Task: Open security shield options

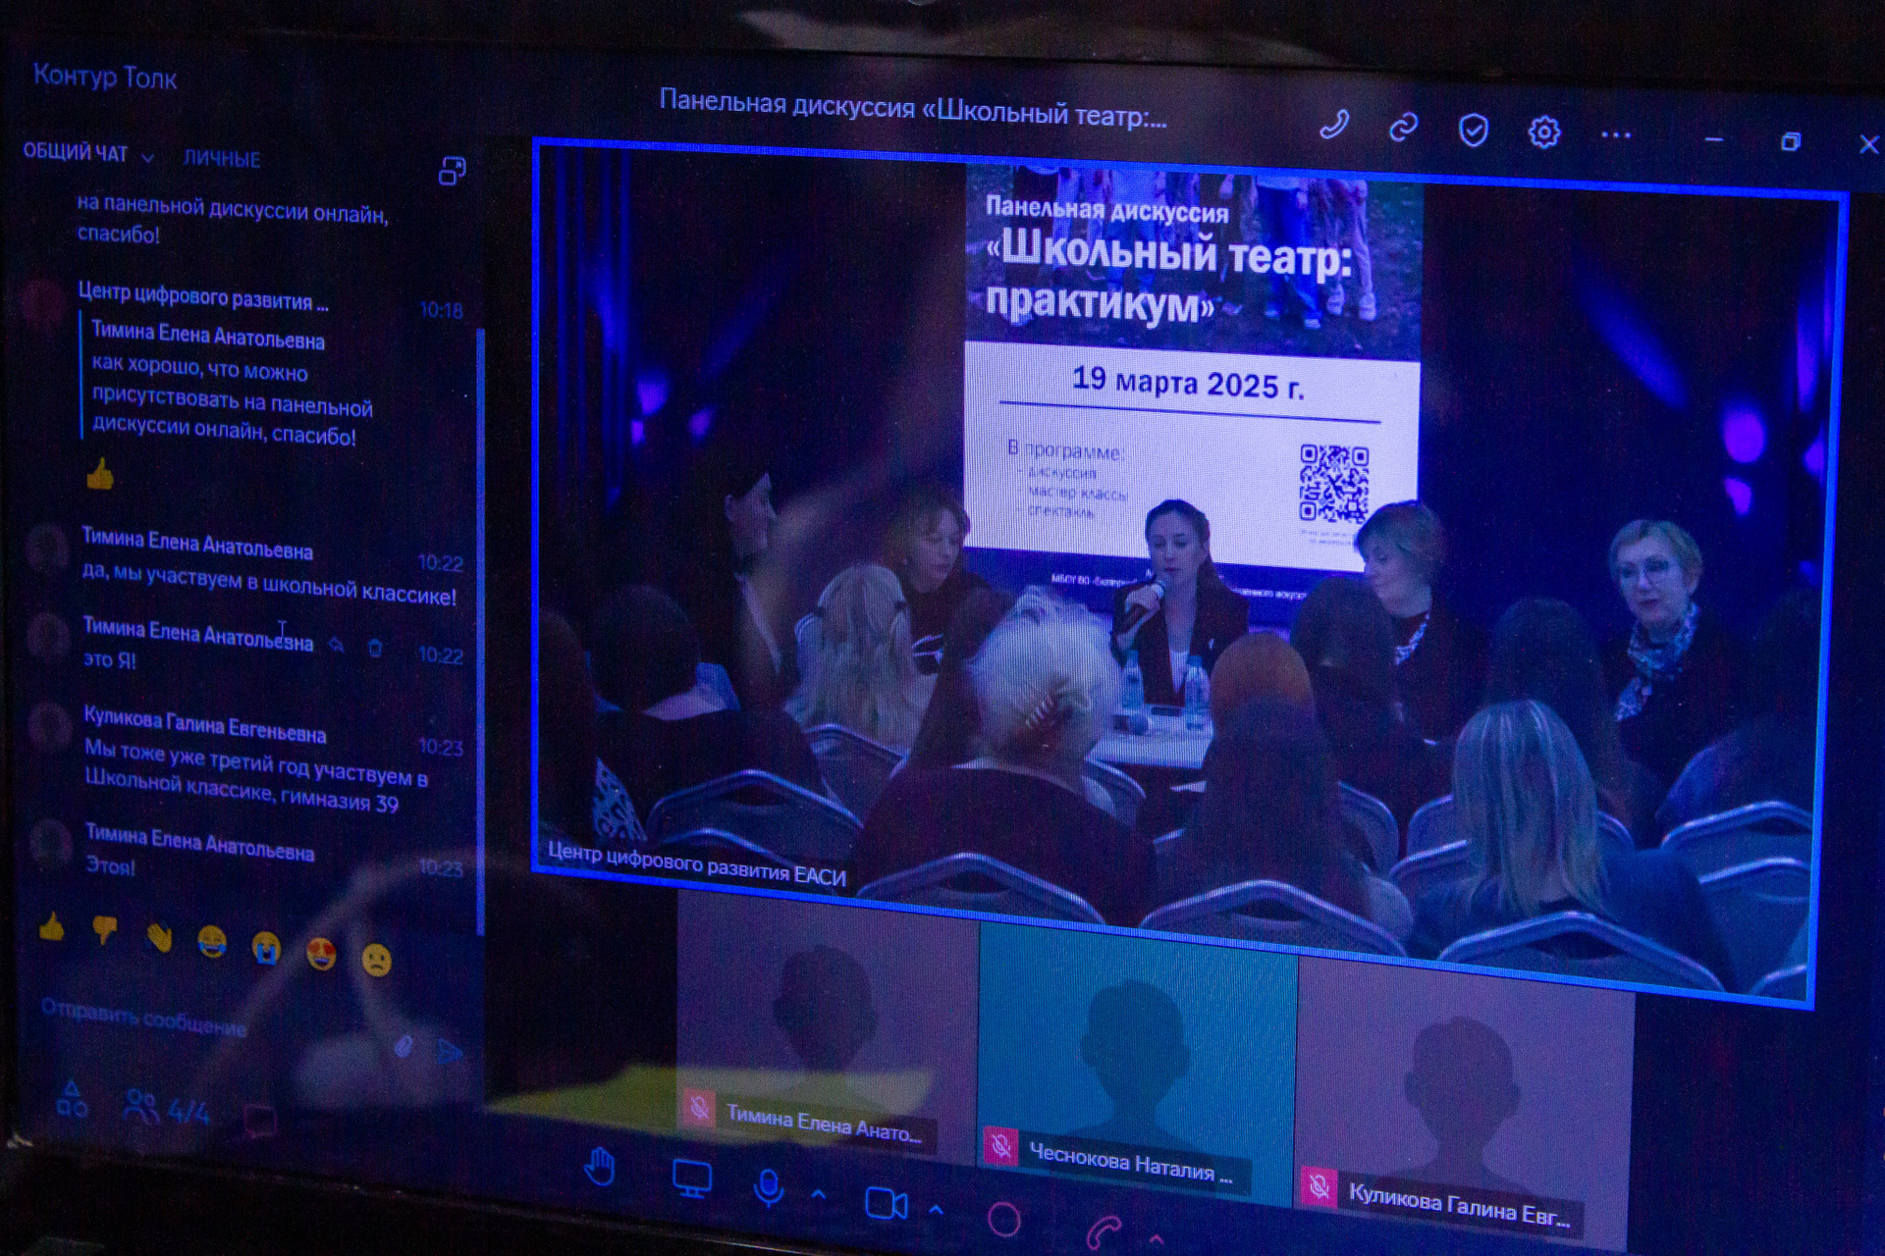Action: point(1473,130)
